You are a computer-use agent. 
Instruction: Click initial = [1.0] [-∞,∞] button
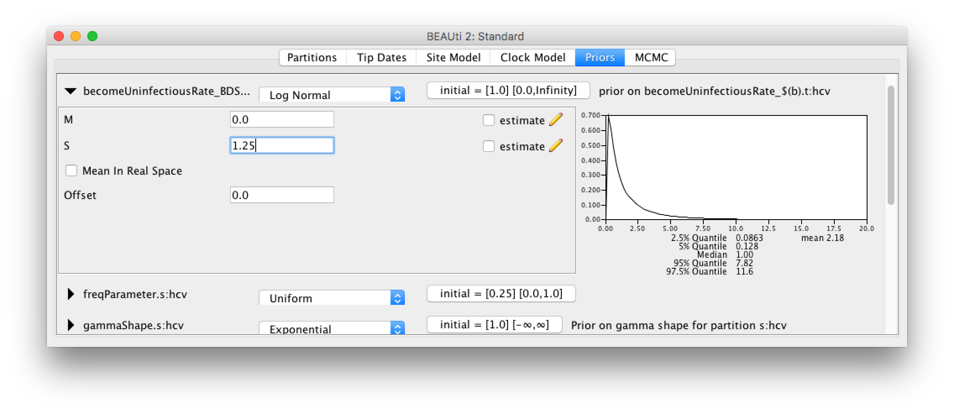click(494, 325)
